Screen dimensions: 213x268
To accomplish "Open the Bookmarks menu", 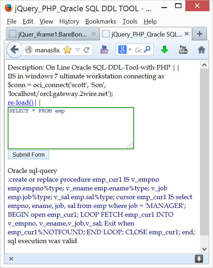I will pos(101,21).
